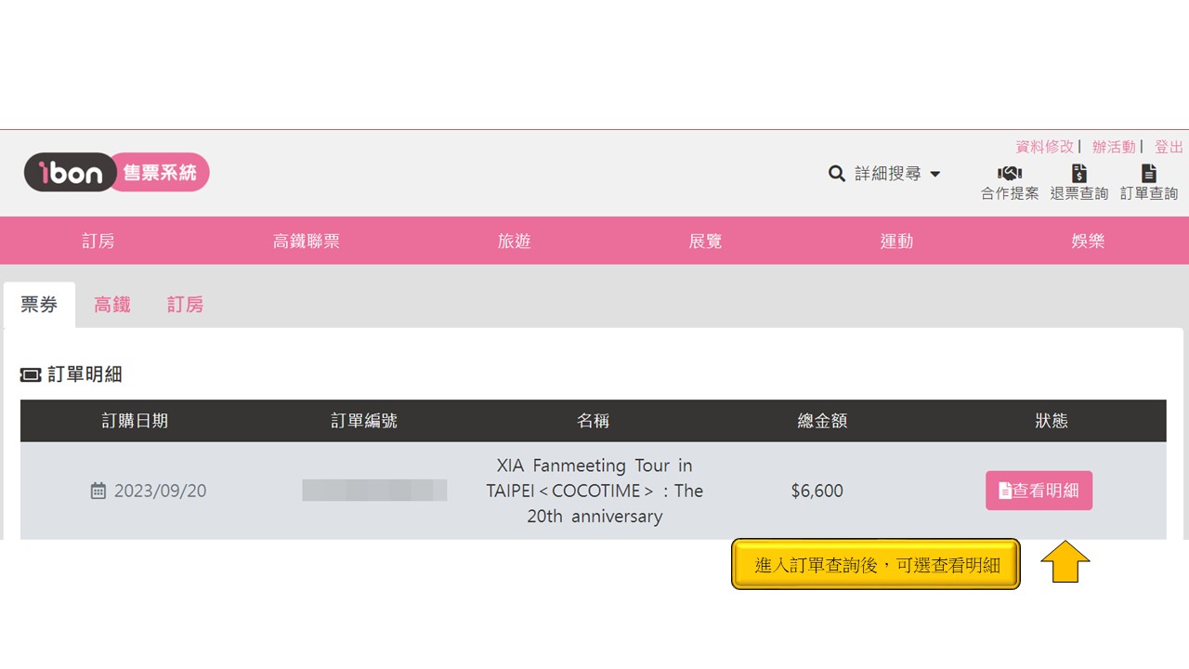Click the ibon logo

pyautogui.click(x=70, y=173)
